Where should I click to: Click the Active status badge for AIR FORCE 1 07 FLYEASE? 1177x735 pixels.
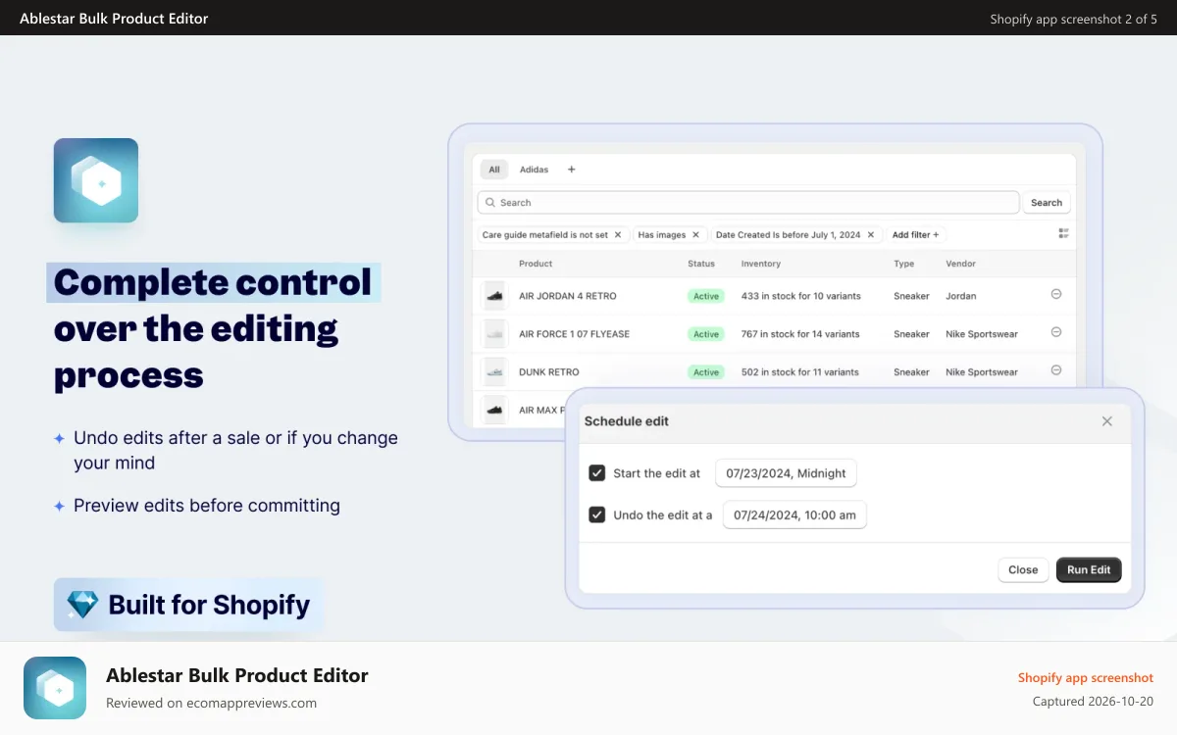(706, 334)
